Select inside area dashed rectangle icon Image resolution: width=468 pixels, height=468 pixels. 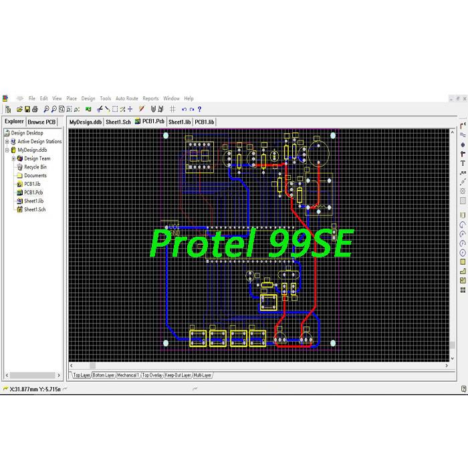click(x=115, y=109)
